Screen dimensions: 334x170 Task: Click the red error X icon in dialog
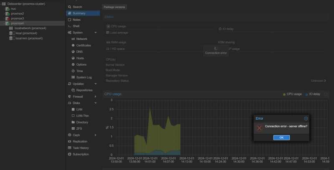[x=259, y=128]
